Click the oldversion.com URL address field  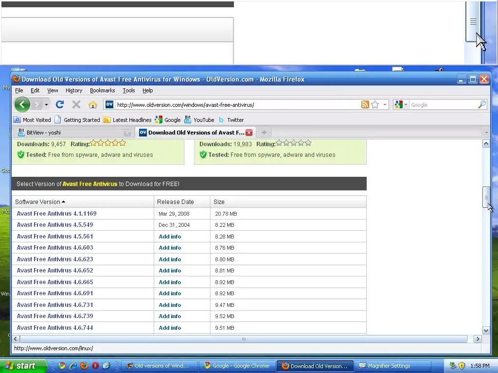(x=237, y=105)
